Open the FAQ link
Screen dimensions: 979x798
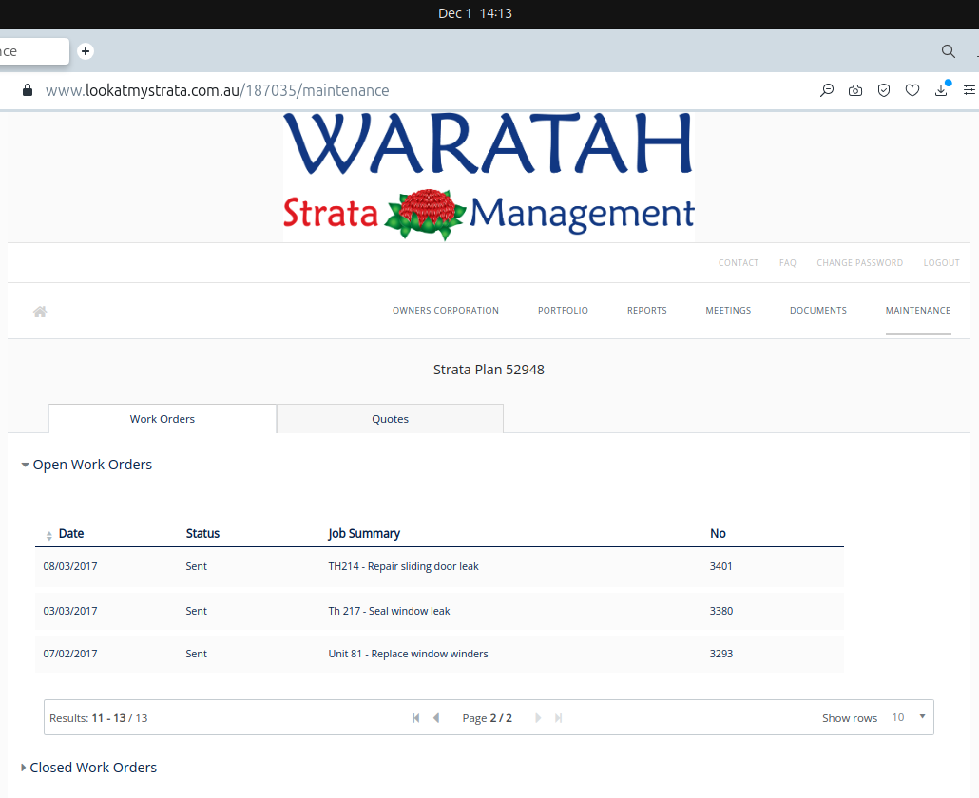click(787, 262)
